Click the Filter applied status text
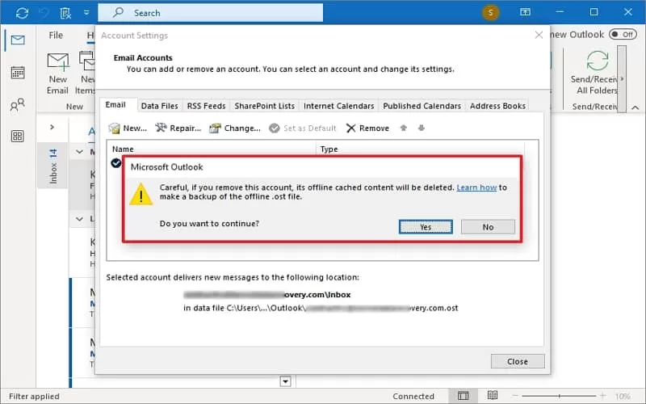646x404 pixels. point(34,396)
